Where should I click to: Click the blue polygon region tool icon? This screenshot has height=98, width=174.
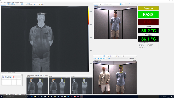tap(10, 77)
